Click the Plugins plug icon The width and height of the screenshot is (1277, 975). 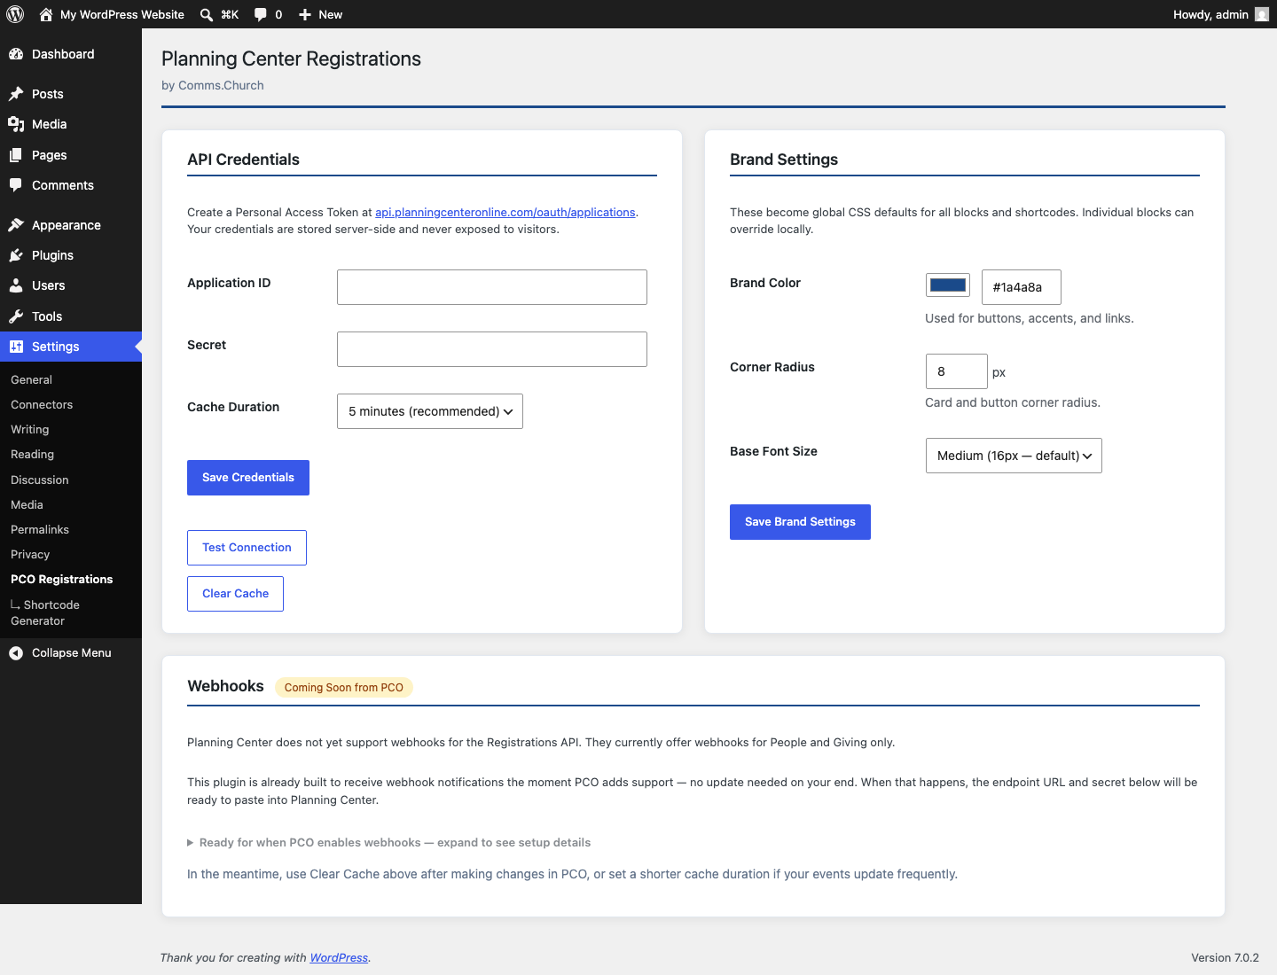click(16, 255)
